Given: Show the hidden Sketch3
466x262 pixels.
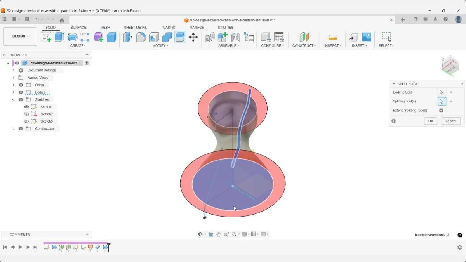Looking at the screenshot, I should [x=26, y=121].
